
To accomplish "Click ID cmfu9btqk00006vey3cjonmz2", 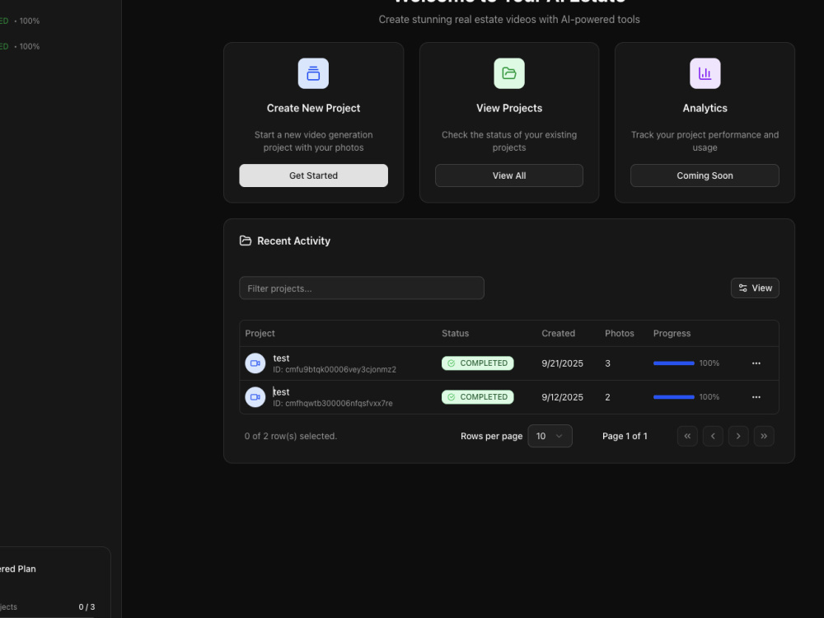I will 335,369.
